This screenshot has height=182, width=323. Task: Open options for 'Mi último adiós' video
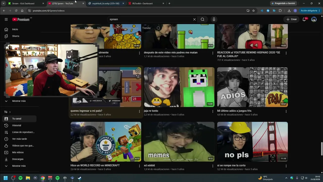click(286, 111)
